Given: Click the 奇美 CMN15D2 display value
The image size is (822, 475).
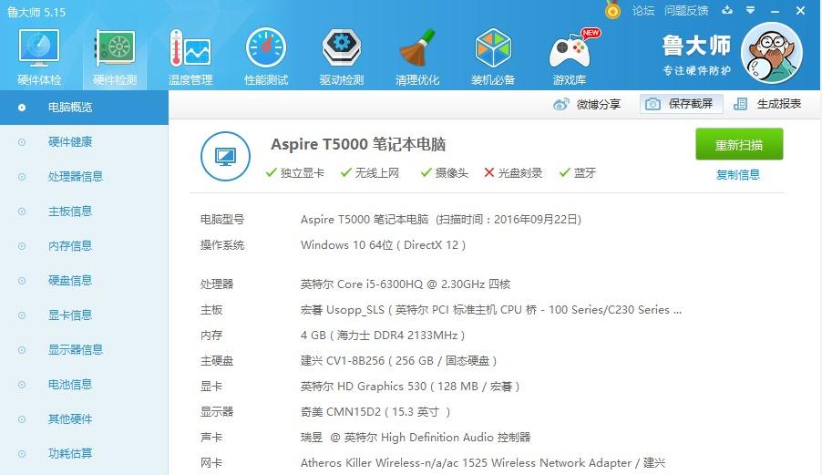Looking at the screenshot, I should click(x=375, y=411).
